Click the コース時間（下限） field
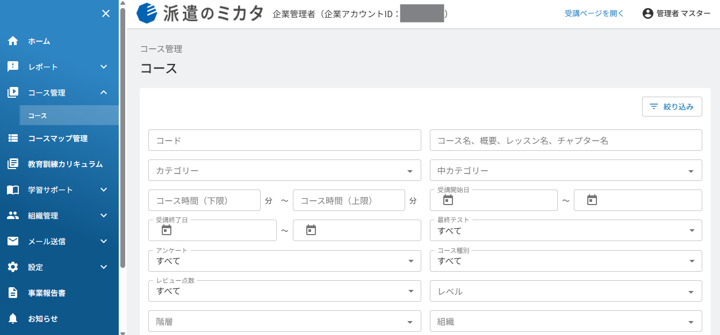Screen dimensions: 720x335 204,200
